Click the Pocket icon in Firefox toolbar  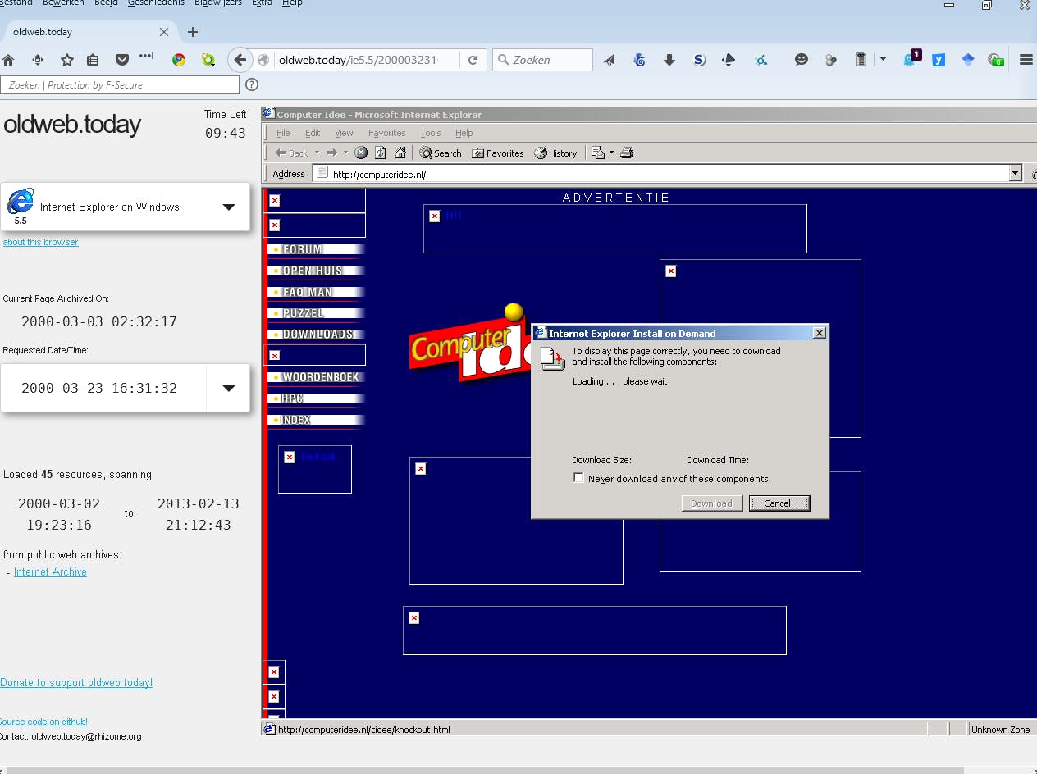pos(122,60)
